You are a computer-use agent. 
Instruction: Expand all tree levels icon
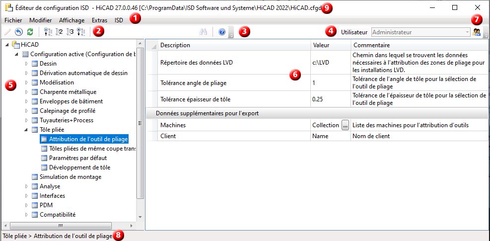(x=81, y=32)
